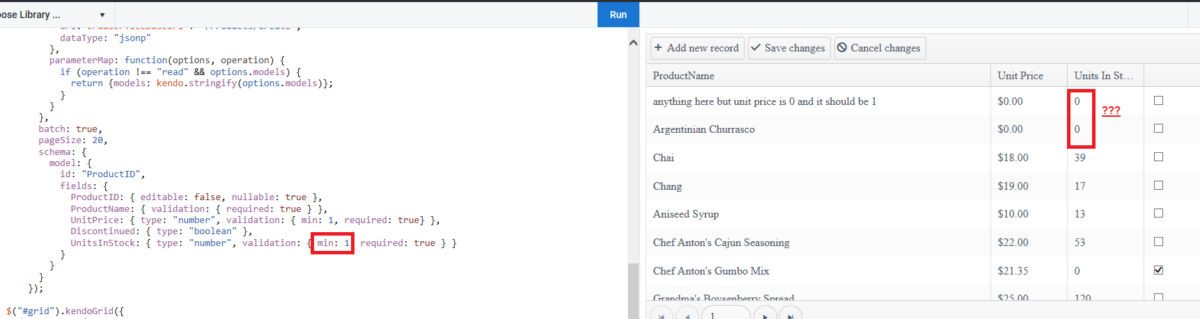This screenshot has height=319, width=1200.
Task: Click the checkmark icon on Save changes
Action: 756,48
